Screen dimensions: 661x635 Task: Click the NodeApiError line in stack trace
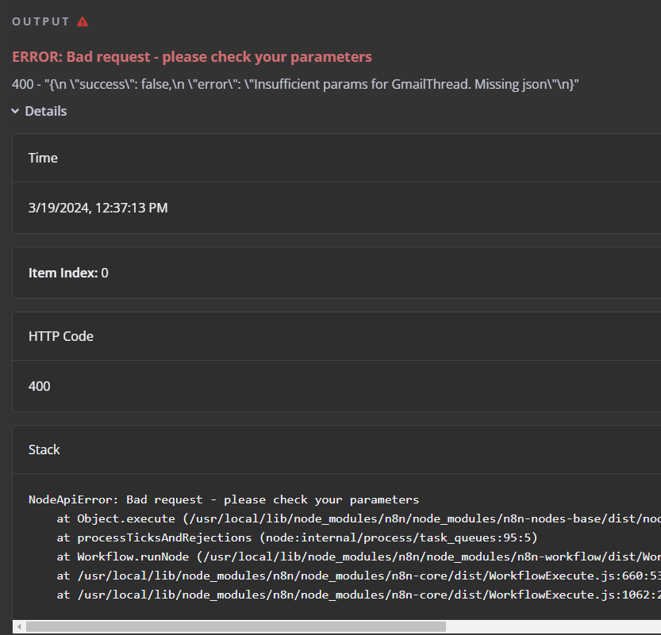click(224, 500)
